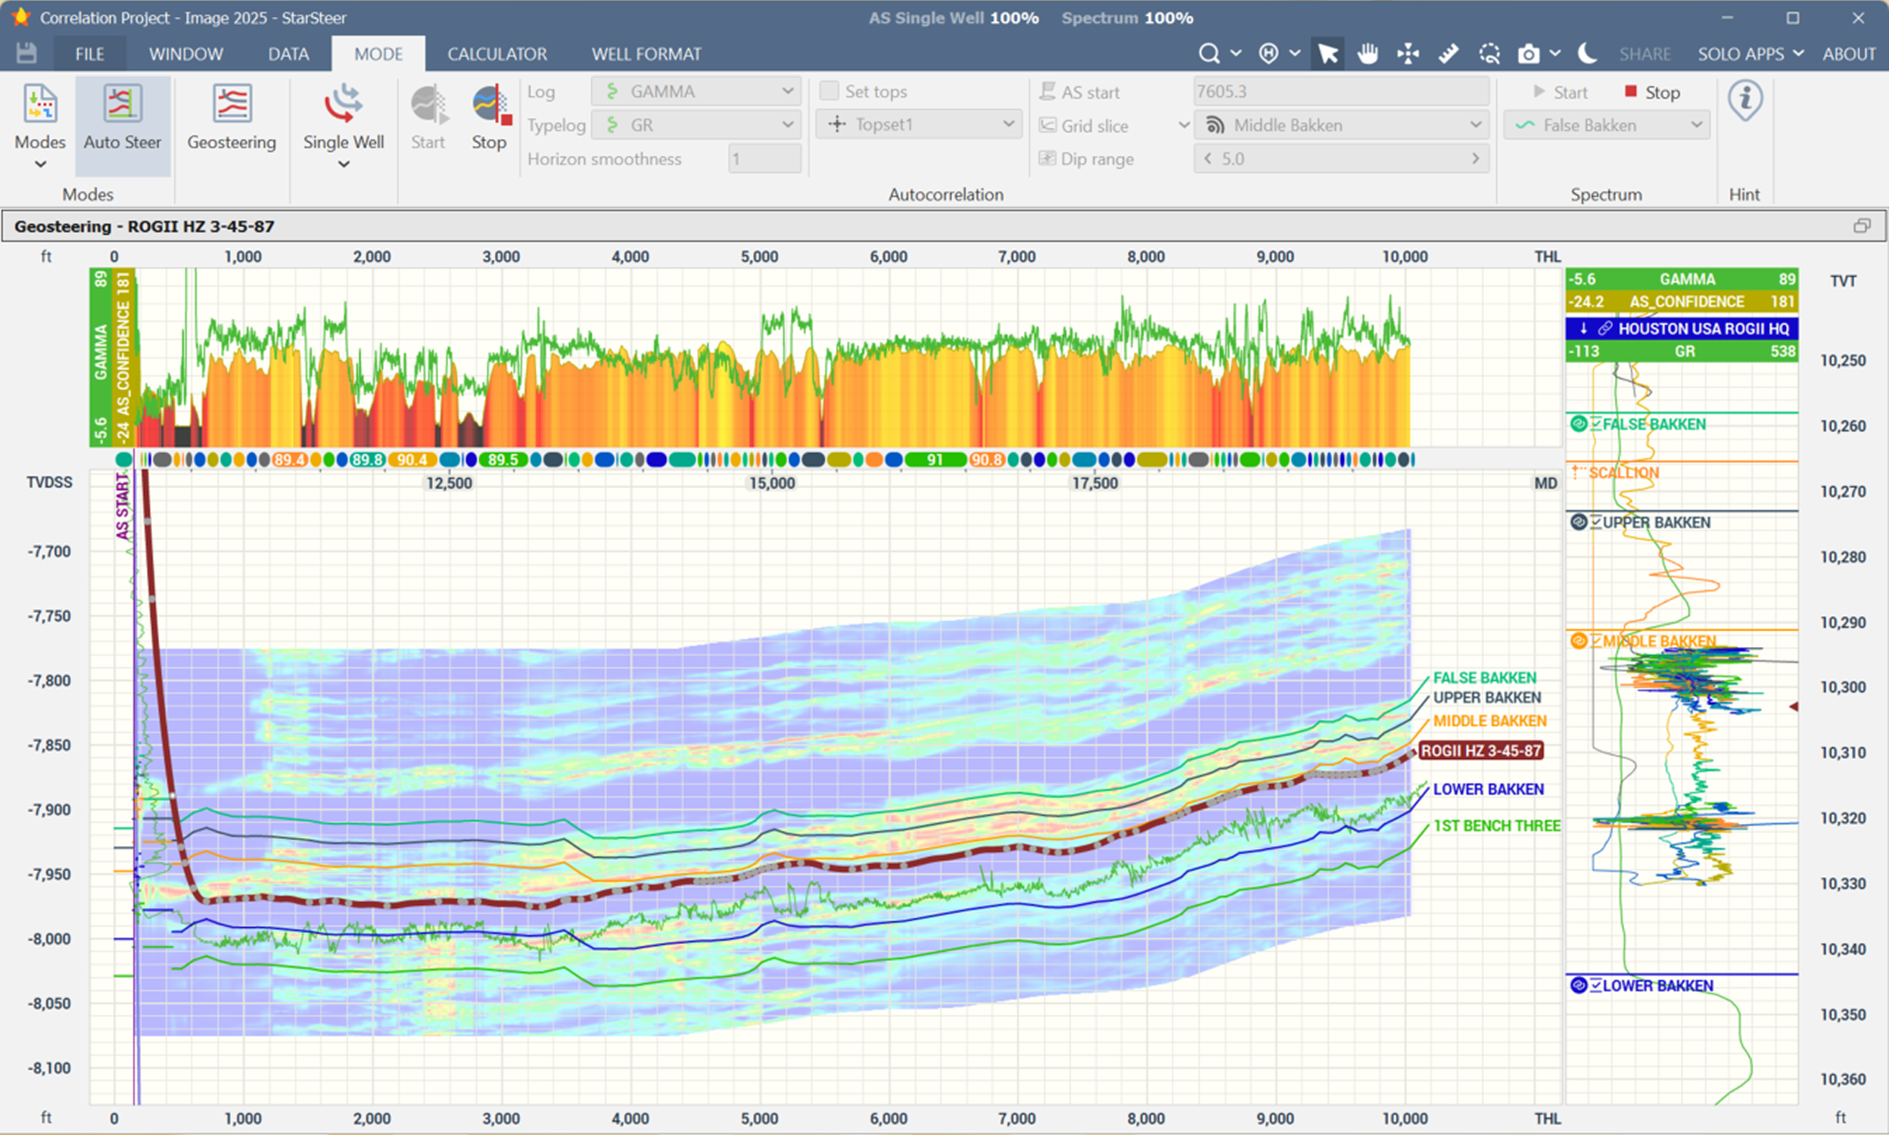Image resolution: width=1889 pixels, height=1135 pixels.
Task: Toggle FALSE BAKKEN top checkbox in typelog
Action: point(1596,424)
